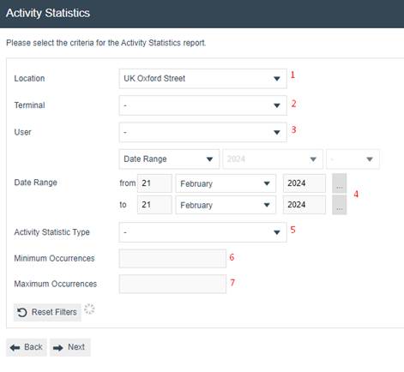
Task: Click the 'from' year field showing 2024
Action: click(305, 183)
